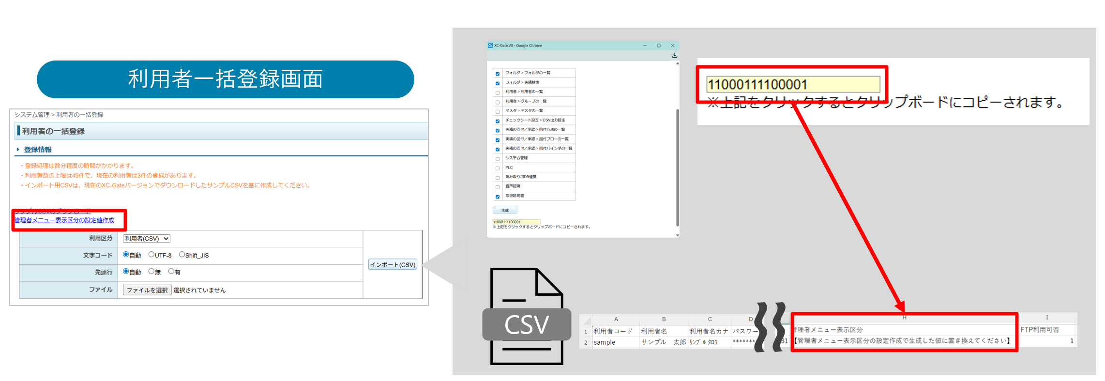Select column H header in the spreadsheet
1105x381 pixels.
coord(904,318)
